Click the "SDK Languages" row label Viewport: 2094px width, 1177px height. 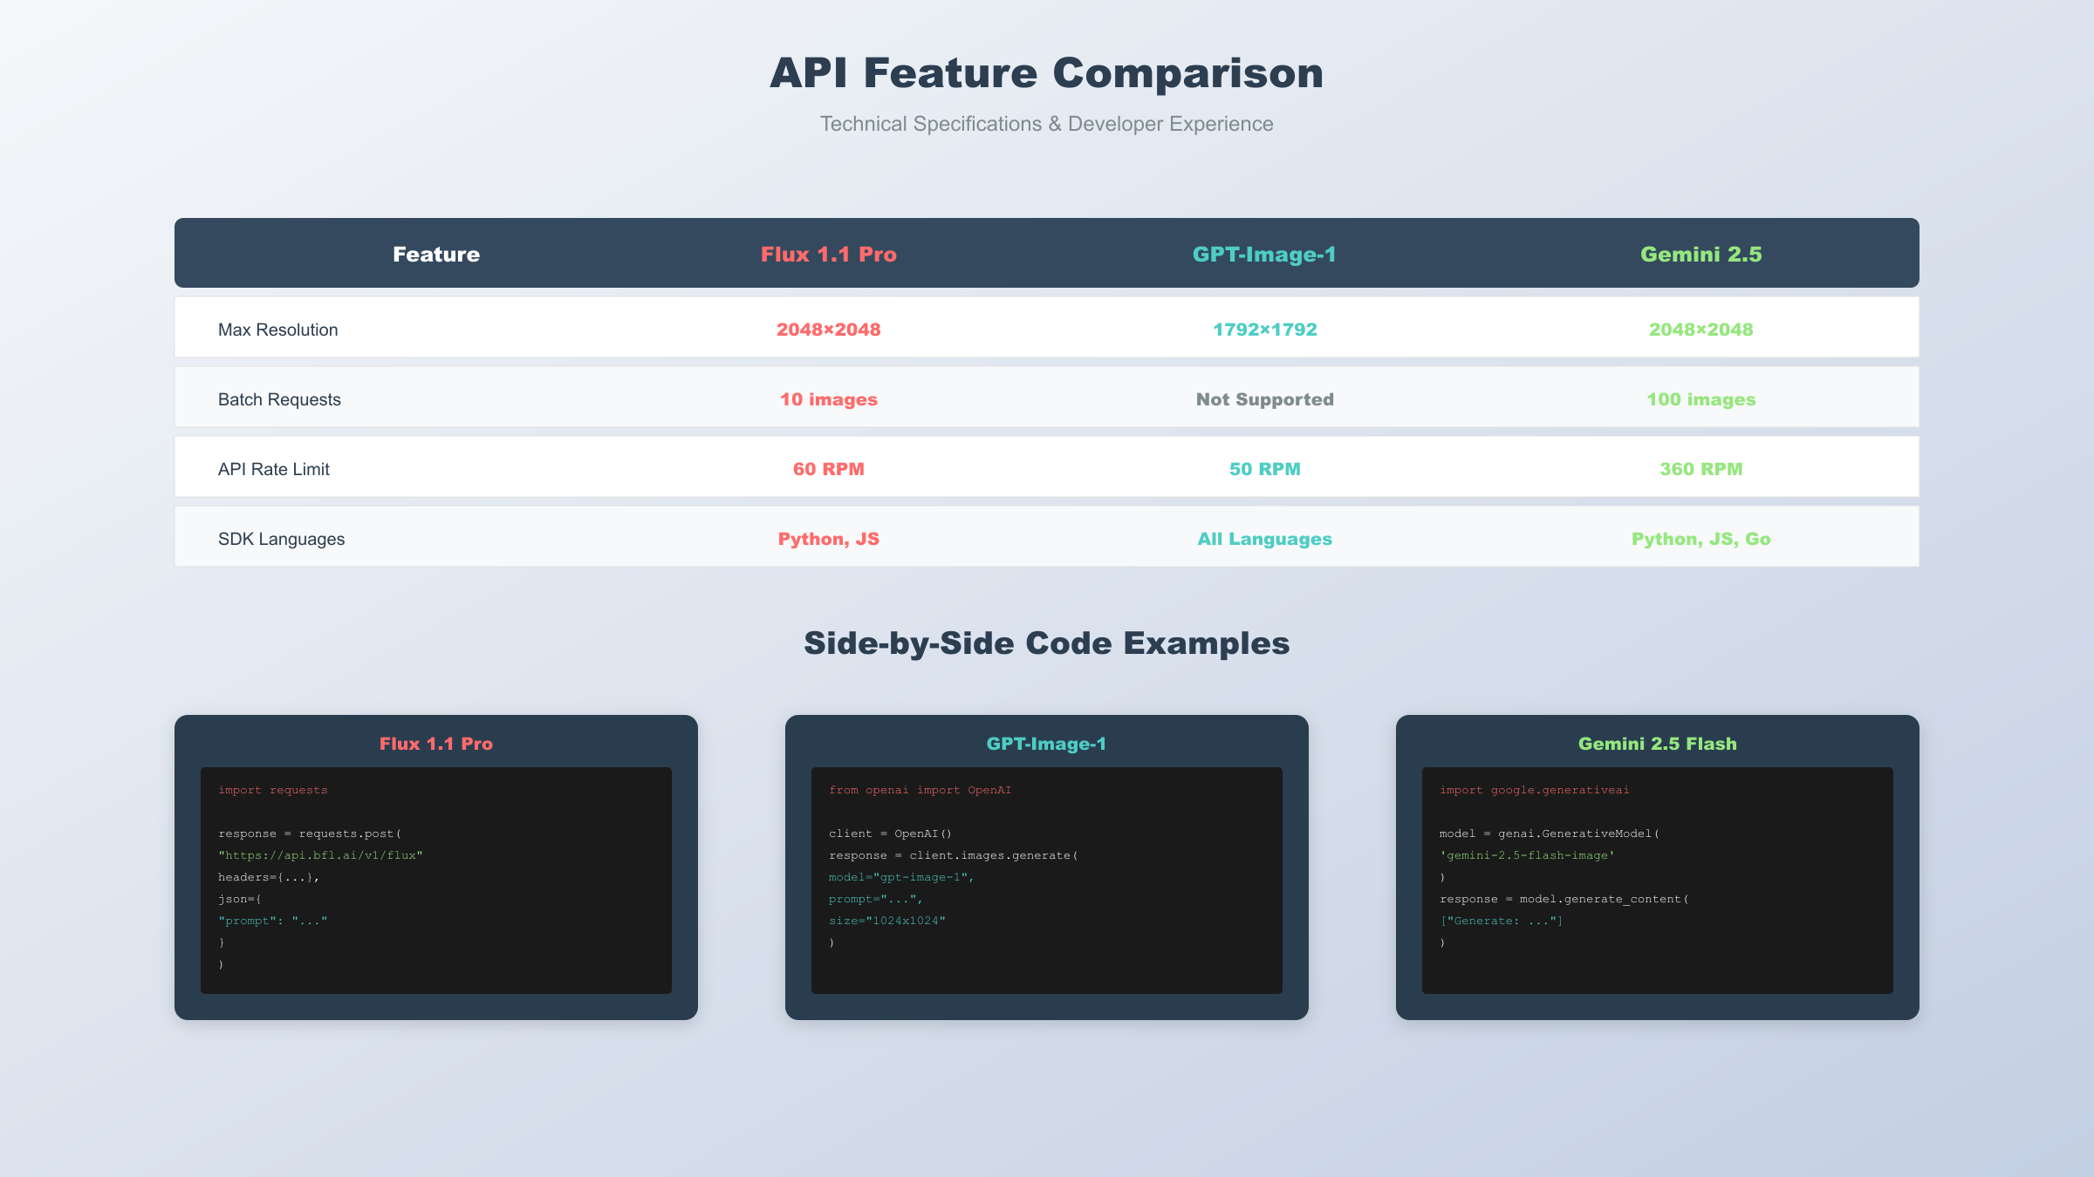(x=281, y=539)
